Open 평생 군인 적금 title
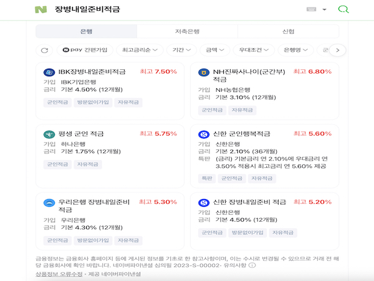The width and height of the screenshot is (374, 281). (81, 134)
